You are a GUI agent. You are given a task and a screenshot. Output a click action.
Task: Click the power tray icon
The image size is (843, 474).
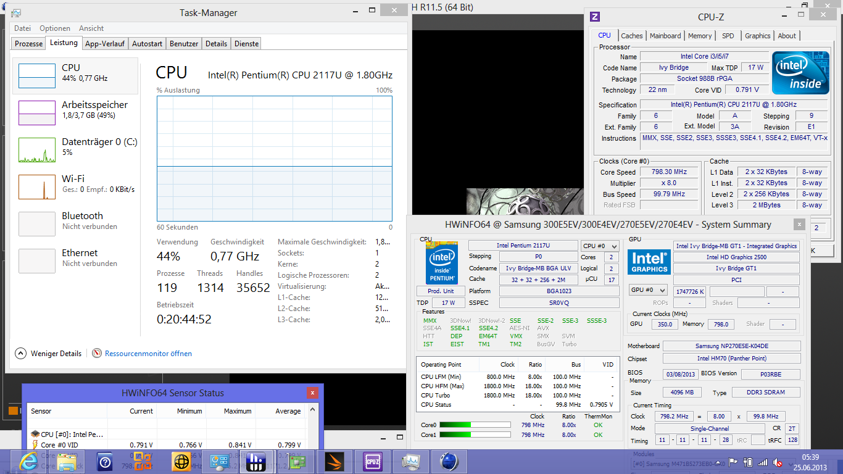pyautogui.click(x=748, y=462)
